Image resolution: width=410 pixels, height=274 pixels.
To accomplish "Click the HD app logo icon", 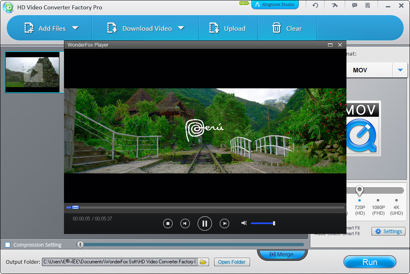I will point(8,7).
